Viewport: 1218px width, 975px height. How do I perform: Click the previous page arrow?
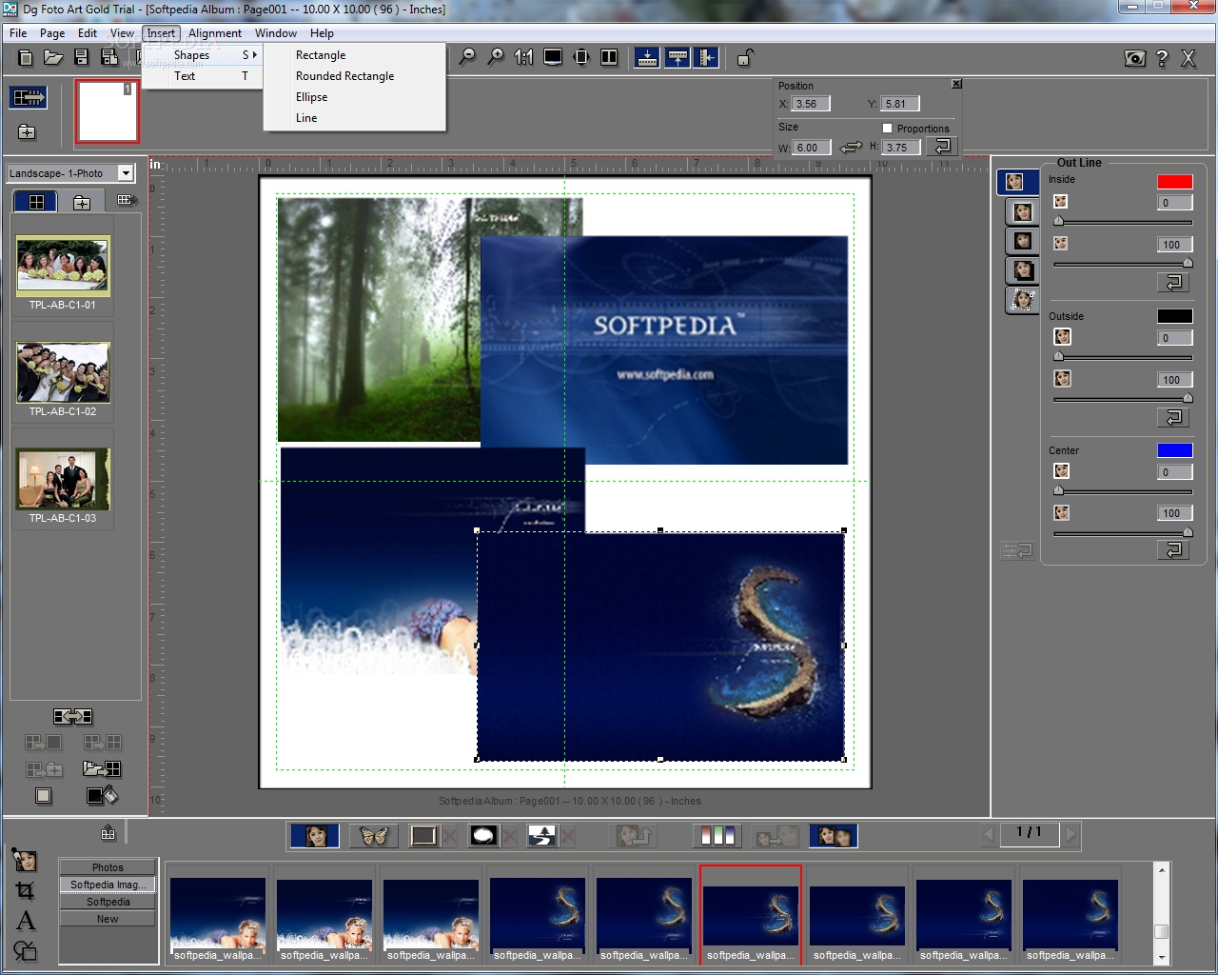pyautogui.click(x=989, y=834)
